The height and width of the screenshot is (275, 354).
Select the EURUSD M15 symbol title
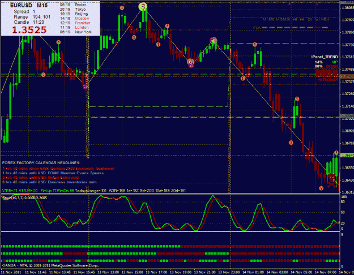[29, 6]
